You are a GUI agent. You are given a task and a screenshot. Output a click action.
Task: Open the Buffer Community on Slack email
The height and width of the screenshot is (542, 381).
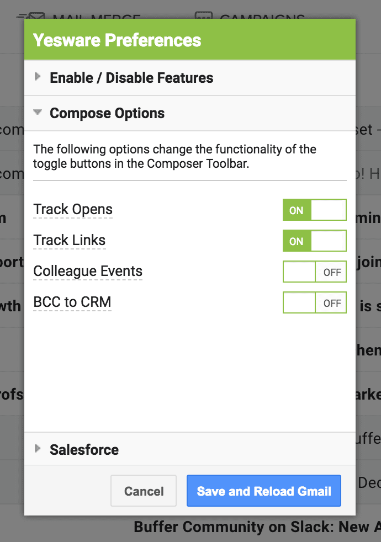pos(257,527)
